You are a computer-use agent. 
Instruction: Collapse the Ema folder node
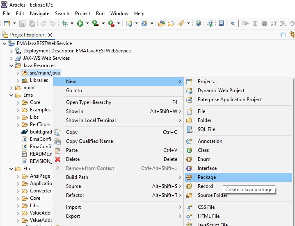11,95
